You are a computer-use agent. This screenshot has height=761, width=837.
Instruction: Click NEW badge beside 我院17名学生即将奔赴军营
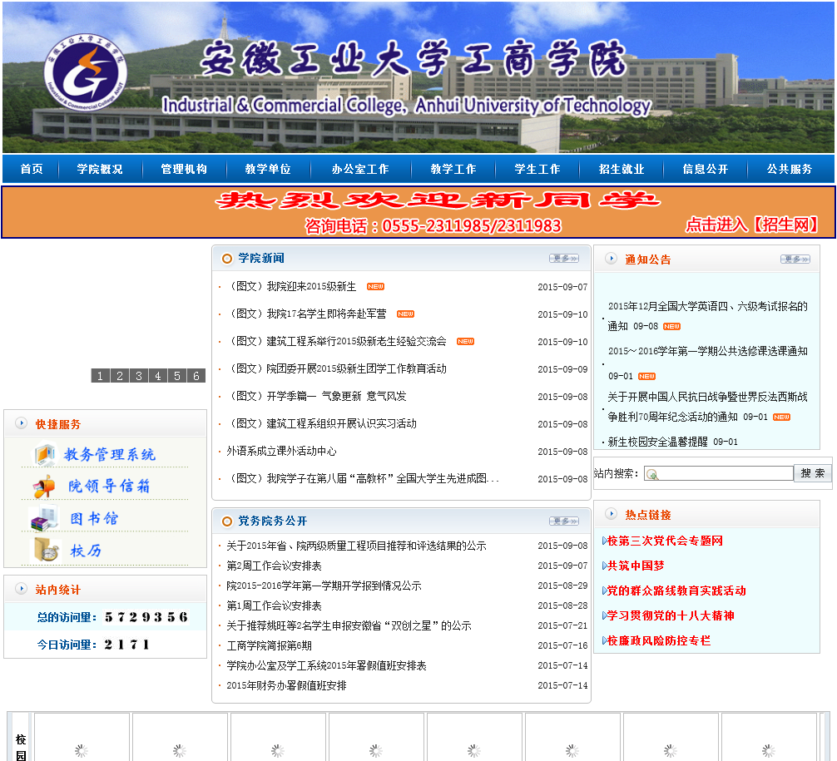tap(405, 314)
